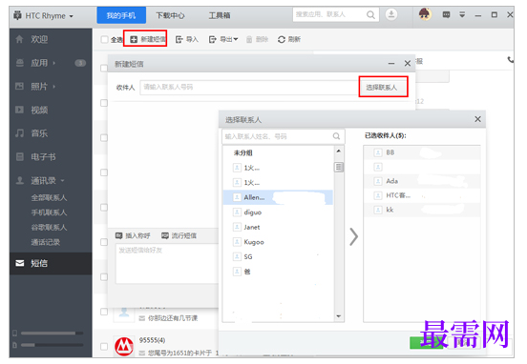Open the download manager circle icon
Viewport: 527px width, 364px height.
pyautogui.click(x=391, y=14)
